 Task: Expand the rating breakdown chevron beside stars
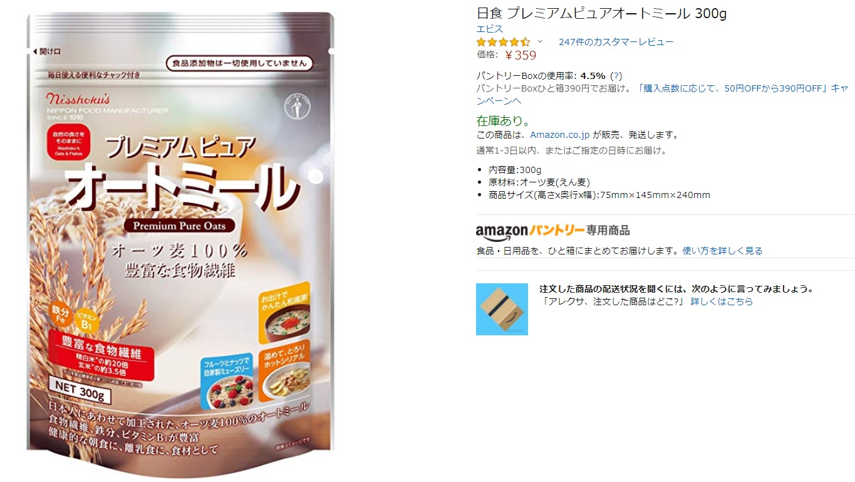(x=540, y=41)
